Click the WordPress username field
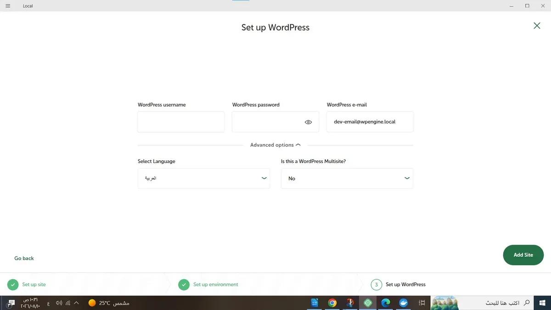 tap(181, 122)
